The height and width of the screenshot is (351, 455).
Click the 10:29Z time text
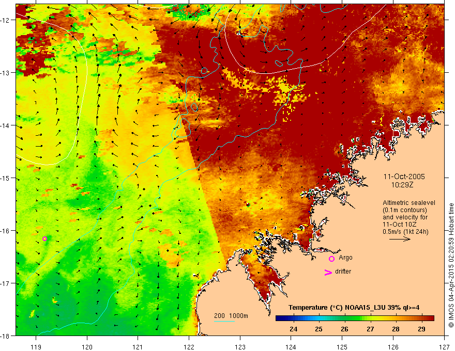click(x=402, y=185)
